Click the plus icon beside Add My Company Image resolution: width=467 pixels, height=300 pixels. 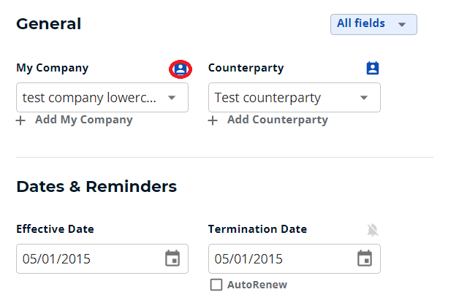pos(20,120)
